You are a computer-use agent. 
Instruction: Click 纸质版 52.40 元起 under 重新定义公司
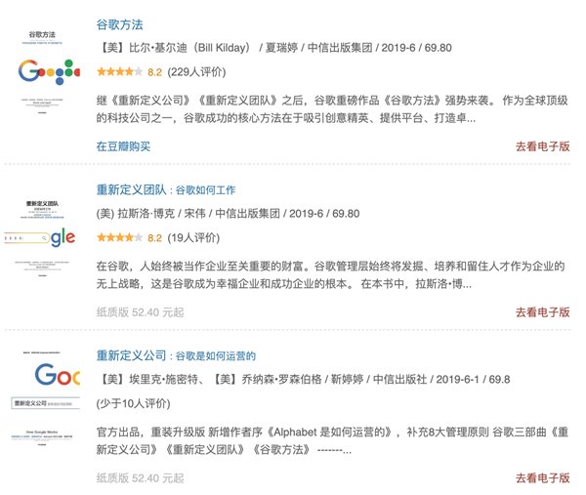[x=140, y=477]
